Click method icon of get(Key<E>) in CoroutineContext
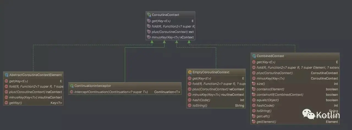352x130 pixels. pos(149,21)
